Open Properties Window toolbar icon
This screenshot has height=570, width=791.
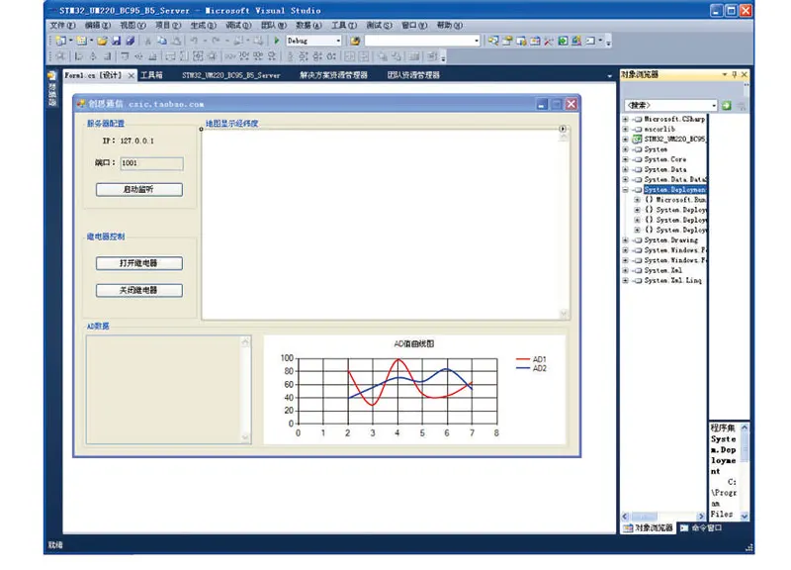pos(507,41)
